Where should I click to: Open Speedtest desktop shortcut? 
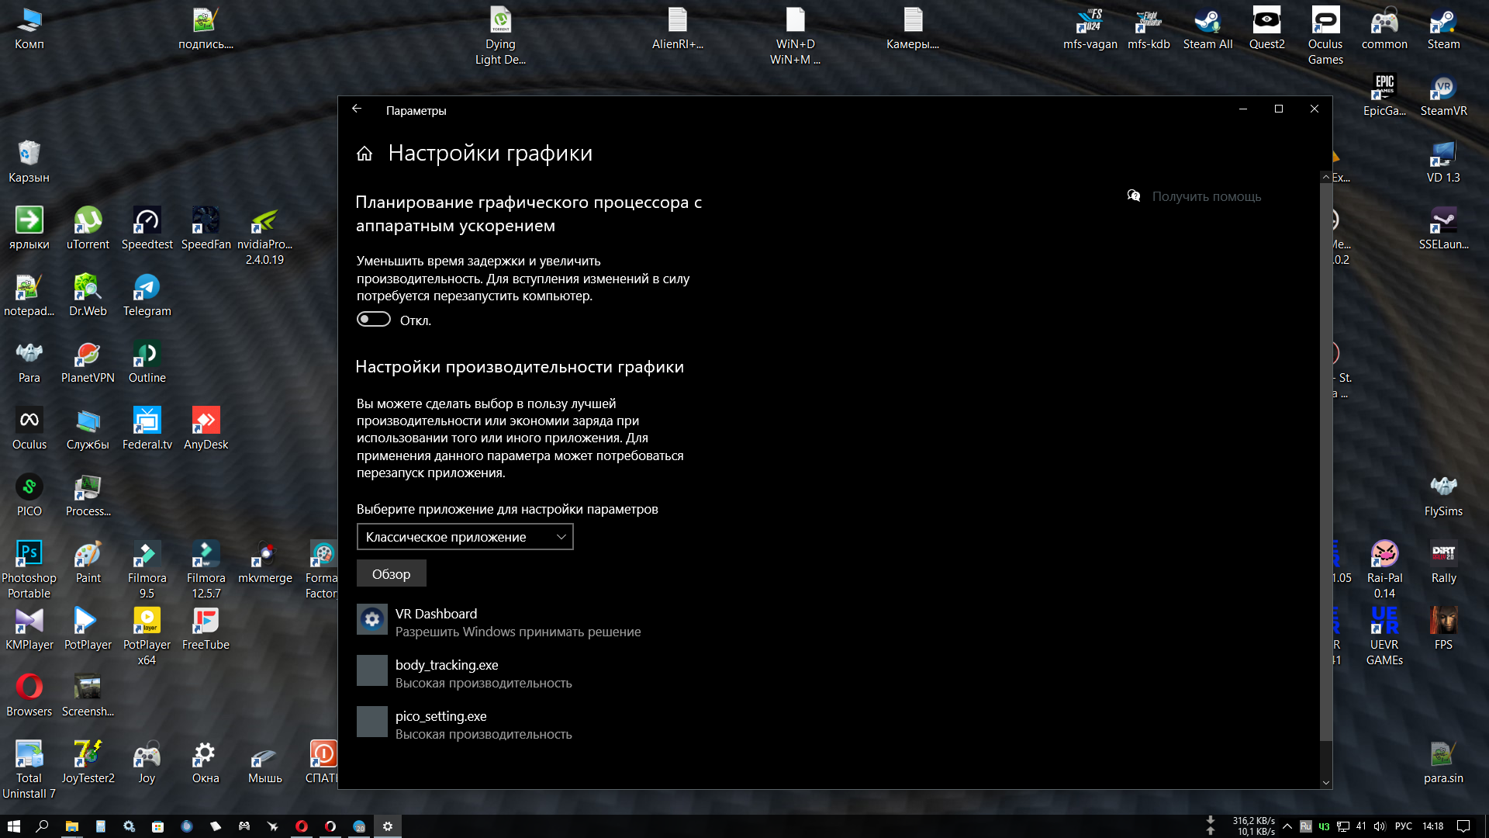coord(147,228)
